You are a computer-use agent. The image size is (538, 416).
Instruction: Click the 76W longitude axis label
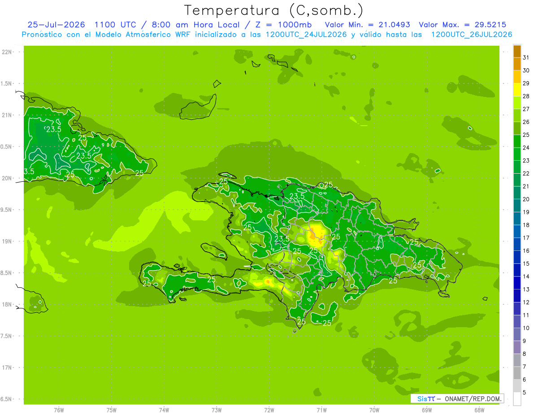pos(59,410)
